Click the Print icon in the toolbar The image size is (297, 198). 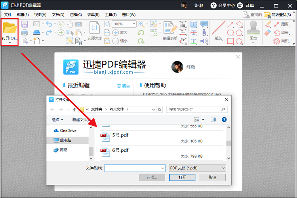coord(25,32)
